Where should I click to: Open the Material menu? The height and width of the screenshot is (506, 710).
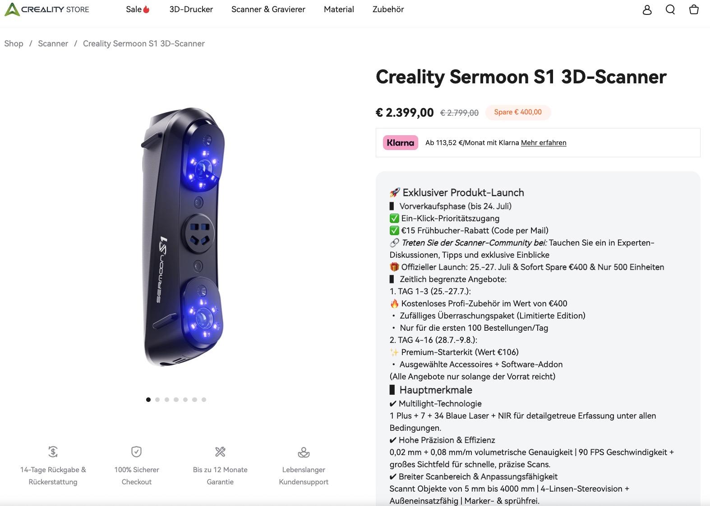339,9
